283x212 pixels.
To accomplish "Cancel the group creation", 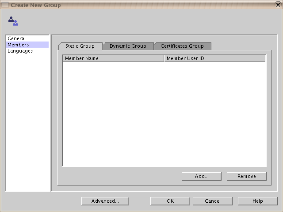I will (213, 201).
